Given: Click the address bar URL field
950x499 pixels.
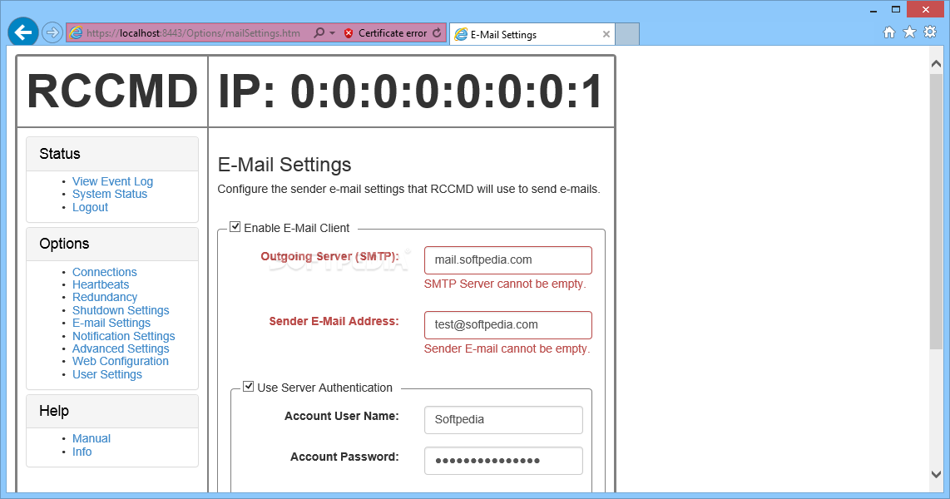Looking at the screenshot, I should point(193,33).
